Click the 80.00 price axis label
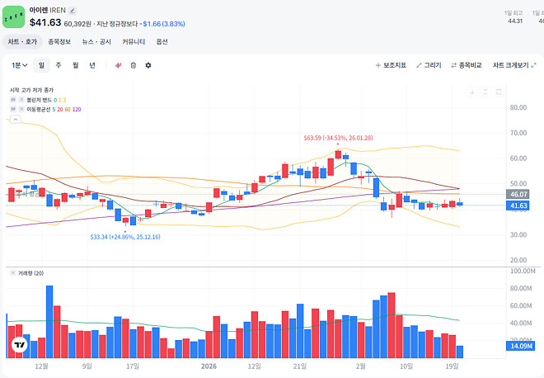The height and width of the screenshot is (378, 544). coord(518,107)
